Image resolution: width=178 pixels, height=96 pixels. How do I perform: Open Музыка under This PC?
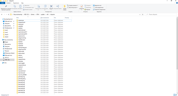[7, 51]
